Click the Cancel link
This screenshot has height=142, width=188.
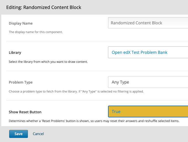[x=38, y=134]
